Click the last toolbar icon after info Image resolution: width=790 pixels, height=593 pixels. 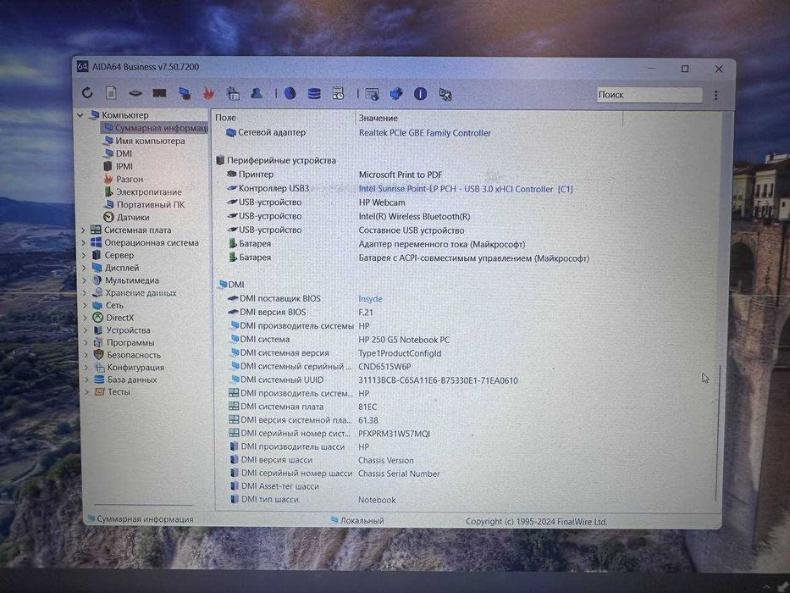click(445, 94)
